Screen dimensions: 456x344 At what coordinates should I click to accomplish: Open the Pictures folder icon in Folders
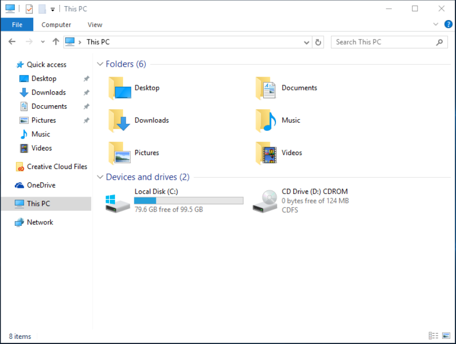[x=120, y=153]
